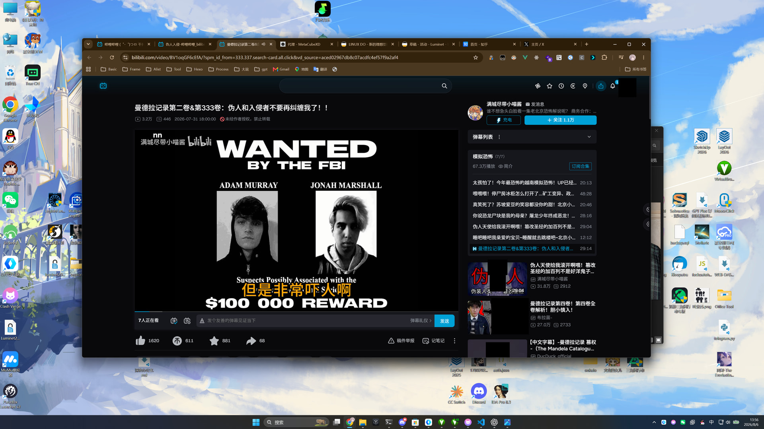Open more actions menu below the video
The width and height of the screenshot is (764, 429).
tap(454, 341)
